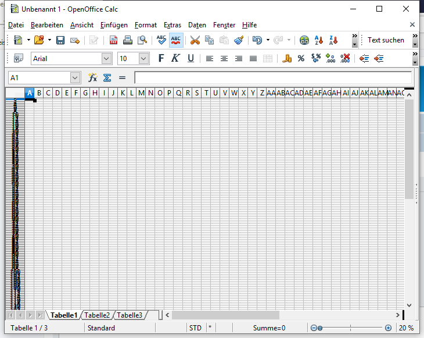The height and width of the screenshot is (338, 424).
Task: Apply percent number format
Action: tap(301, 58)
